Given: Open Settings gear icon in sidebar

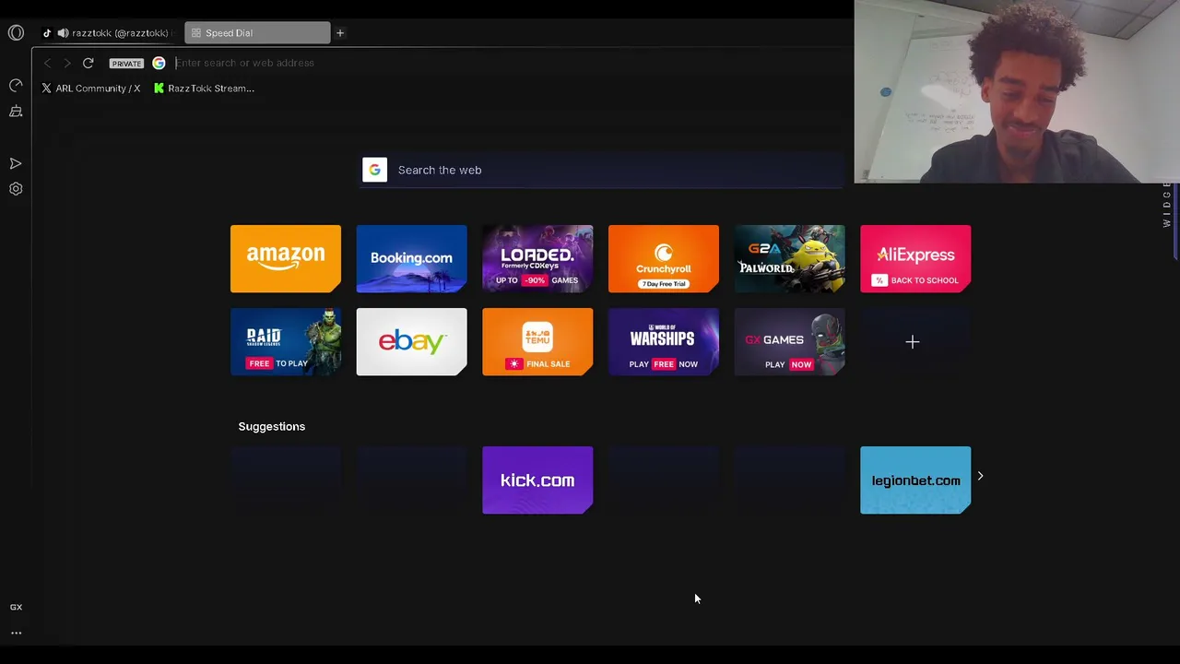Looking at the screenshot, I should (16, 189).
